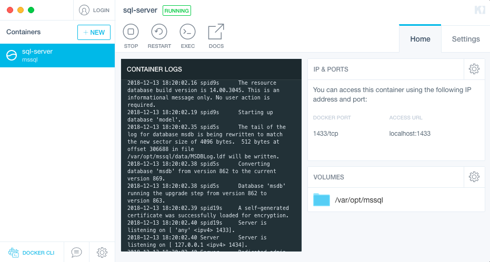The image size is (490, 262).
Task: Create a new container with + NEW
Action: (94, 33)
